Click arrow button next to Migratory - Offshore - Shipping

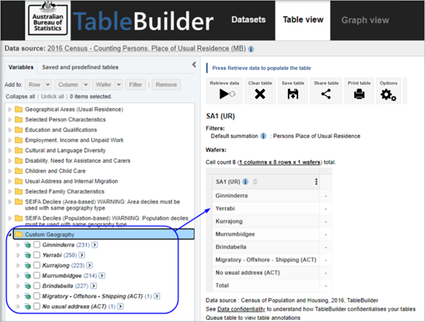pyautogui.click(x=157, y=297)
